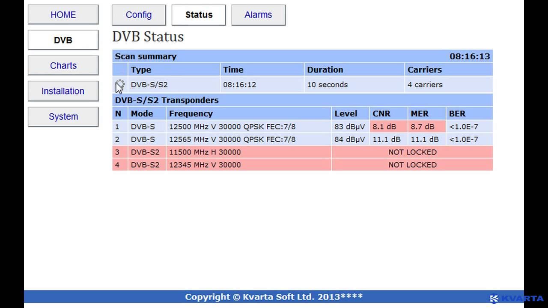Click the scan progress spinner icon
Viewport: 548px width, 308px height.
pos(120,84)
